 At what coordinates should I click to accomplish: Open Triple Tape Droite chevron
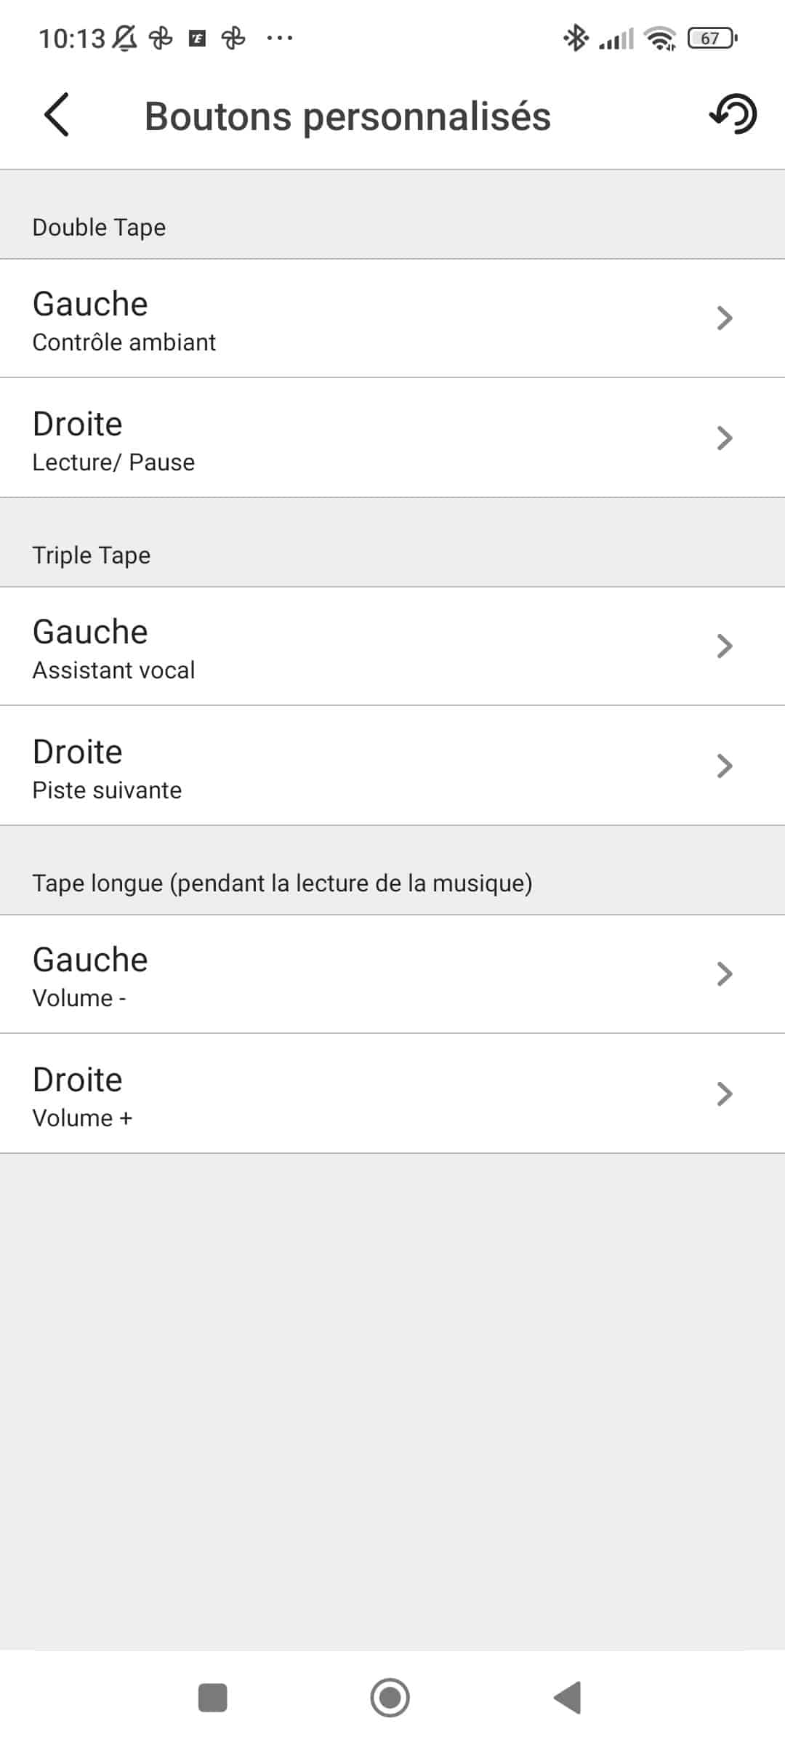pyautogui.click(x=724, y=766)
